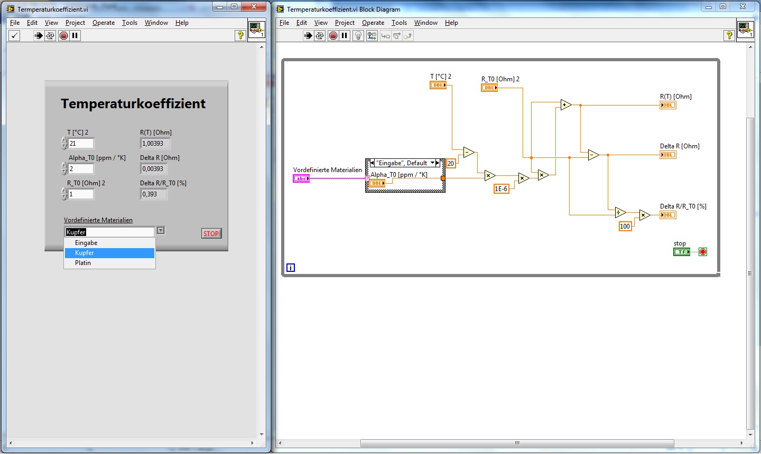Choose Eingabe in the dropdown list
Screen dimensions: 761x454
tap(86, 243)
